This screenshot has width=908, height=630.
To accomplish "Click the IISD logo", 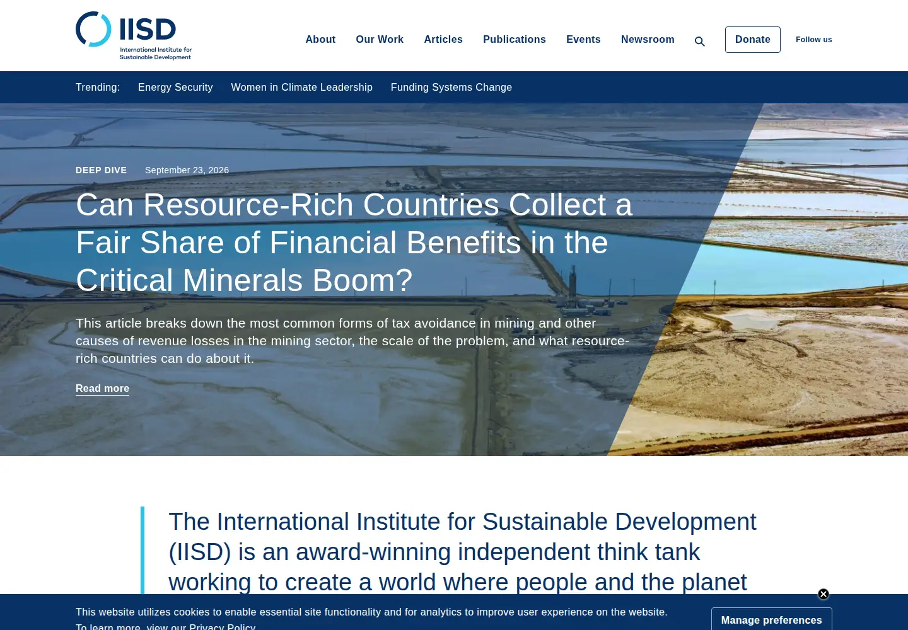I will point(134,36).
